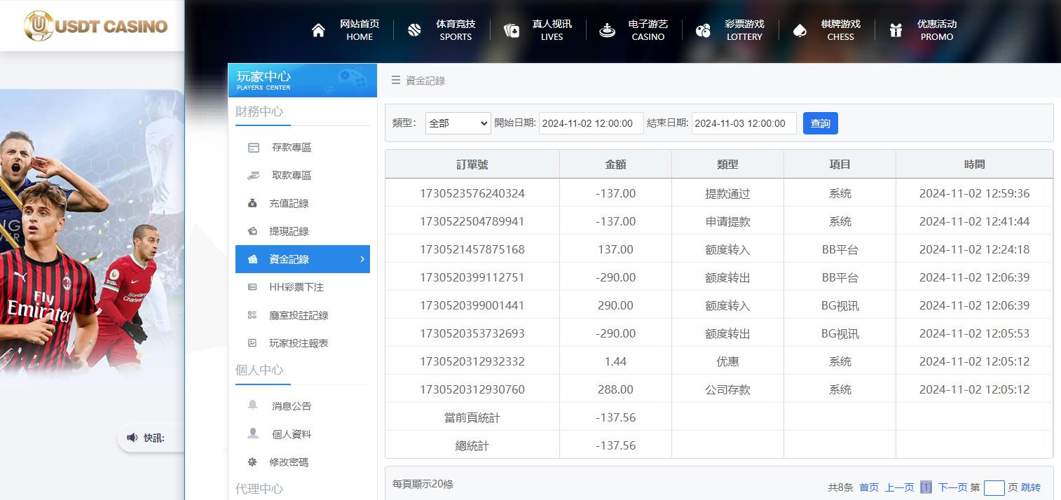1061x500 pixels.
Task: Click the 查詢 query button
Action: (820, 123)
